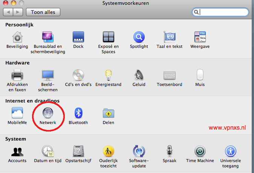Viewport: 254px width, 173px height.
Task: Go forward with the right arrow button
Action: [x=18, y=12]
